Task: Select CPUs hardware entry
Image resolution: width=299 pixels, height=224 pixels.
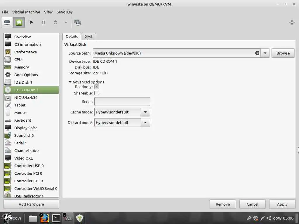Action: 31,60
